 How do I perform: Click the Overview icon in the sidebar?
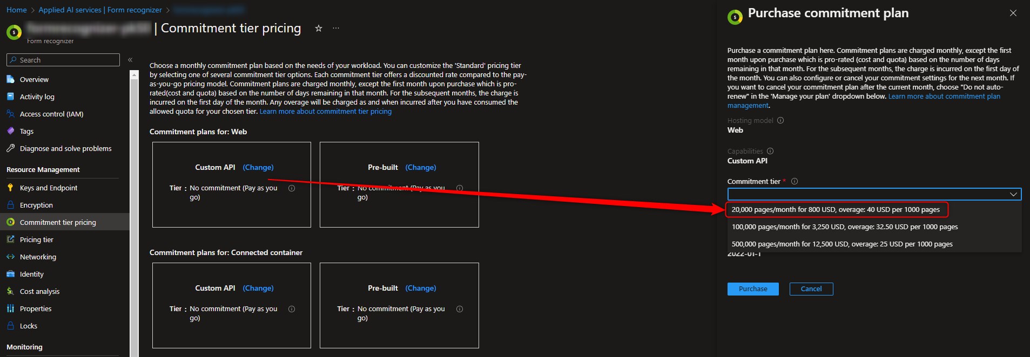[10, 79]
